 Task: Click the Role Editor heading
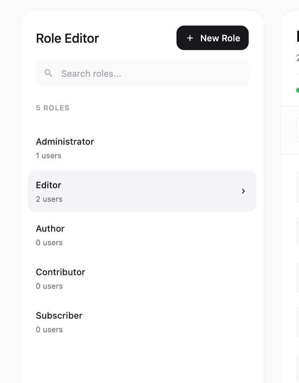(x=67, y=38)
